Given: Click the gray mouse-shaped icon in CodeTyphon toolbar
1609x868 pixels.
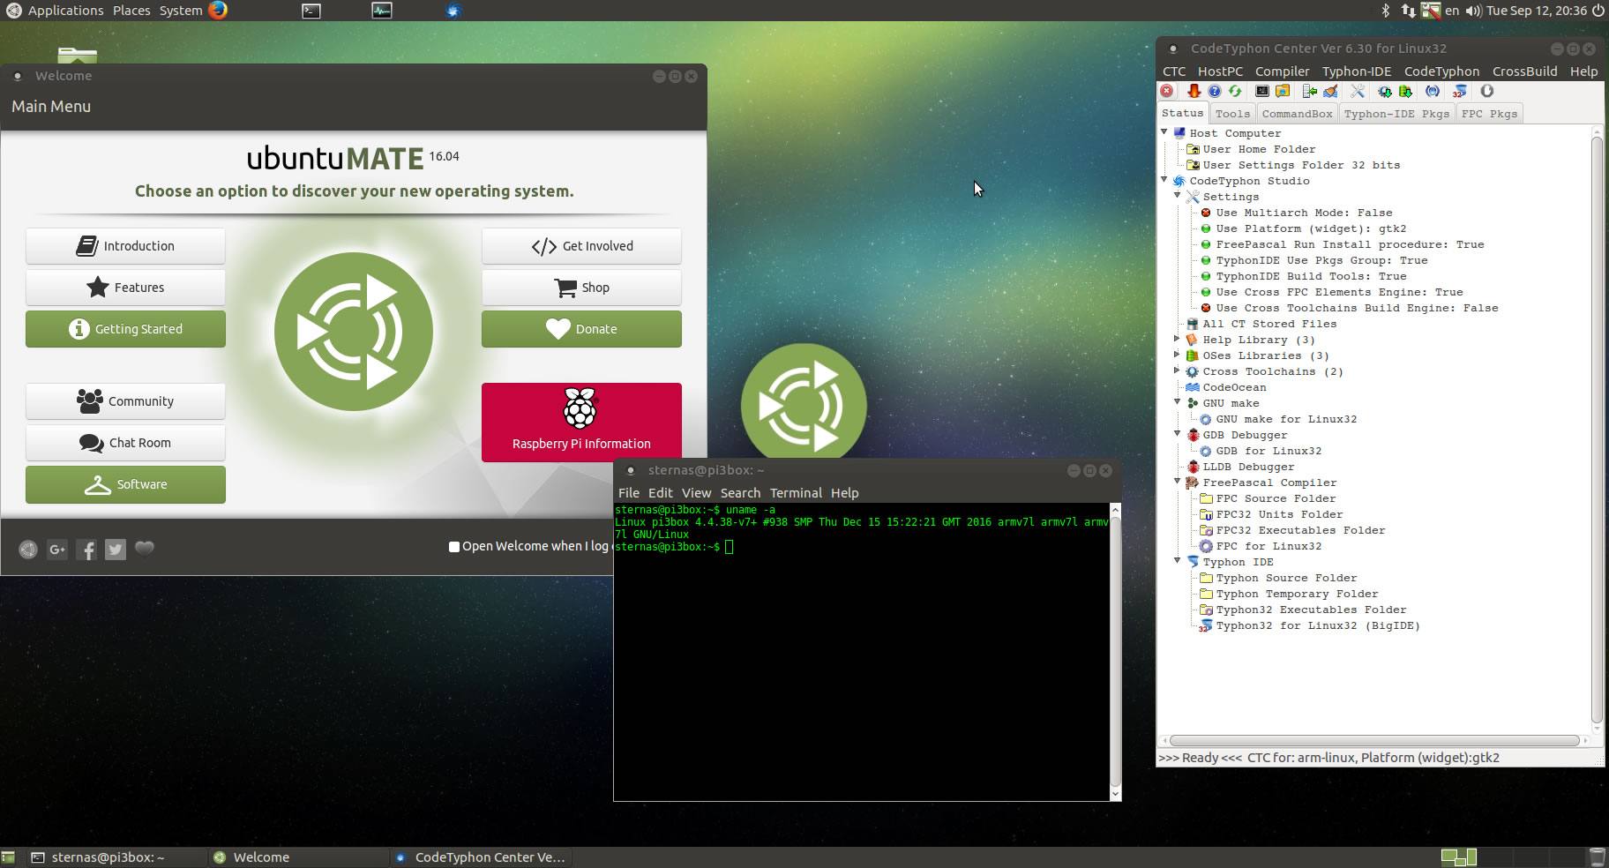Looking at the screenshot, I should coord(1487,91).
